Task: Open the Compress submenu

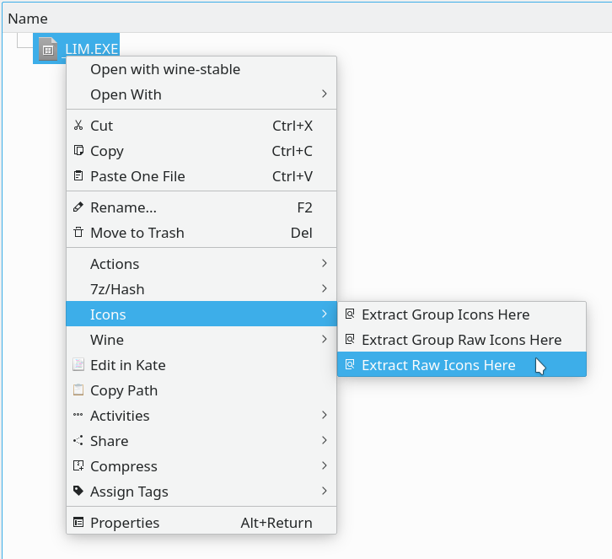Action: 201,465
